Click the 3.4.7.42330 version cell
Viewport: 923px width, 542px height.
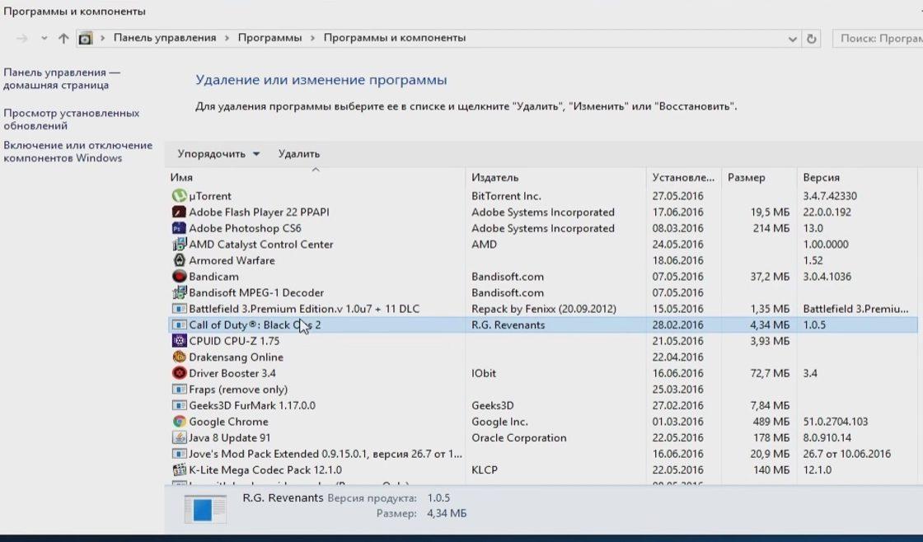pyautogui.click(x=830, y=196)
